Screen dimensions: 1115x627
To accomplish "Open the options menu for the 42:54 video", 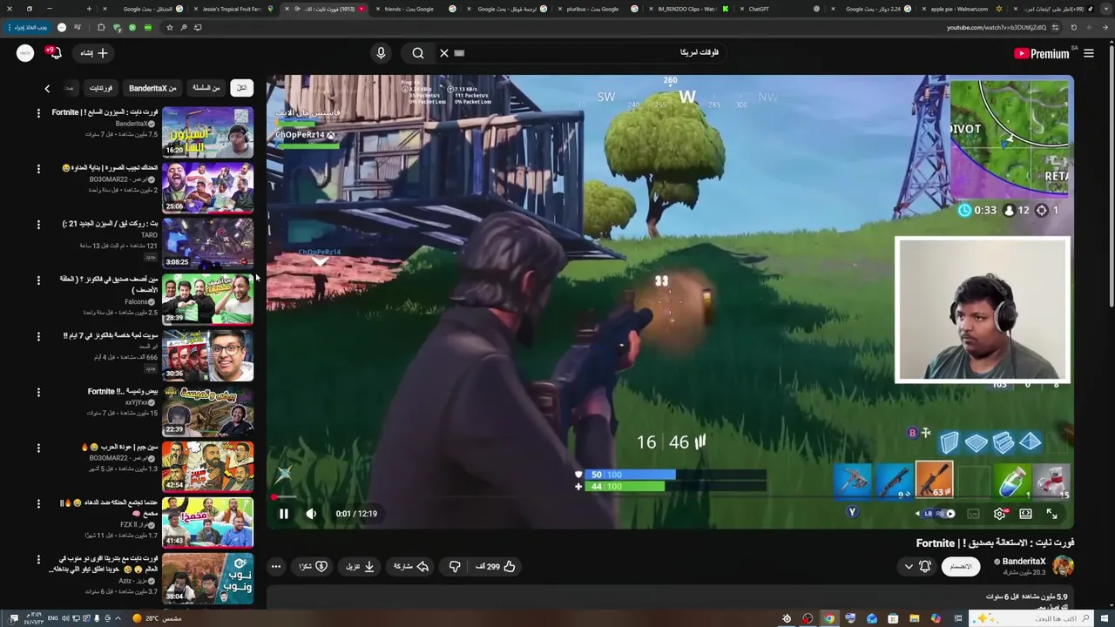I will (38, 448).
